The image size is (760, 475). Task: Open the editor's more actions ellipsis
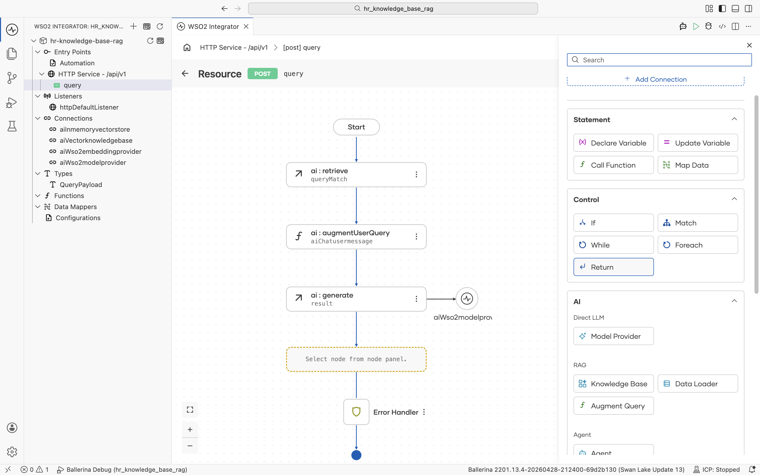748,26
